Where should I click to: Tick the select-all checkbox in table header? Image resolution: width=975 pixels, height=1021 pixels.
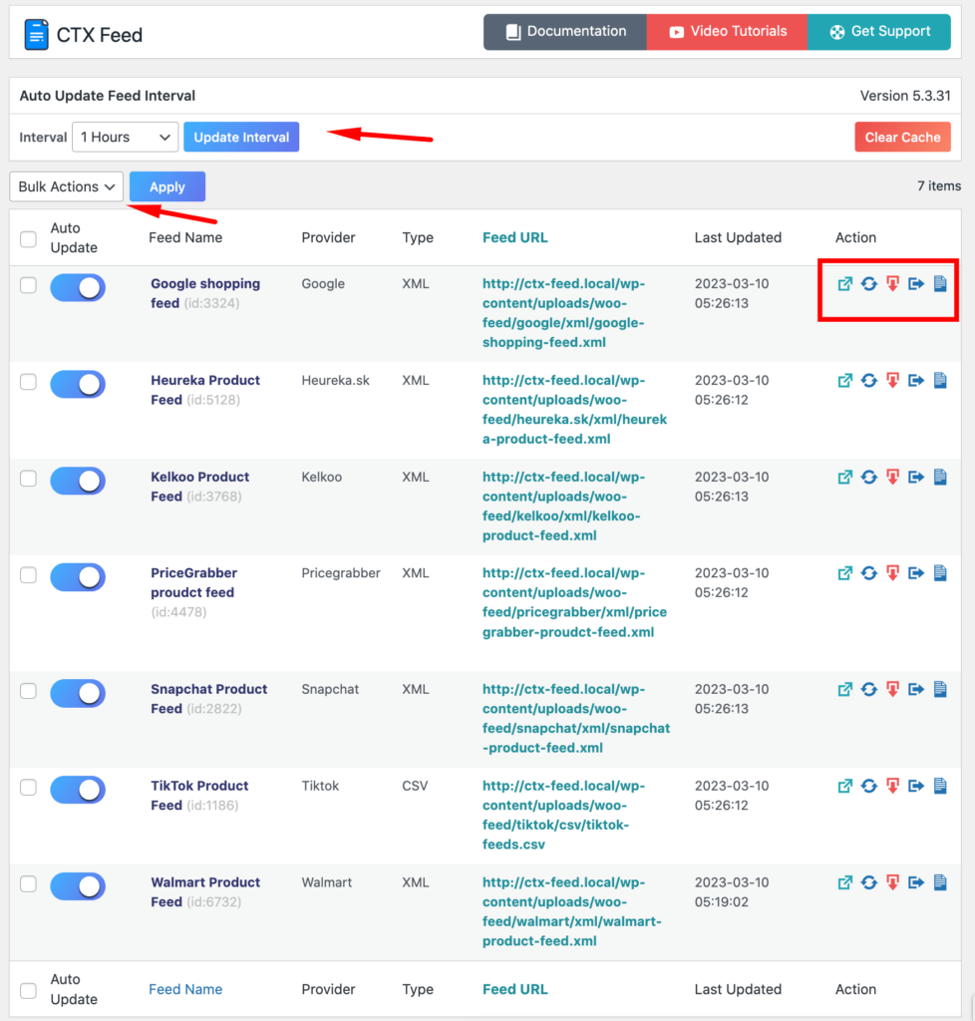coord(28,239)
